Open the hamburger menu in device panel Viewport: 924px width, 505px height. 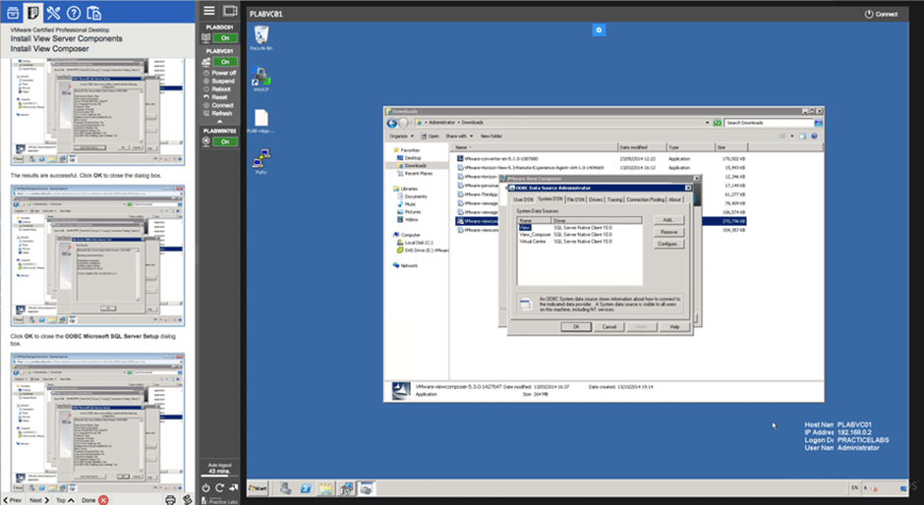click(209, 11)
